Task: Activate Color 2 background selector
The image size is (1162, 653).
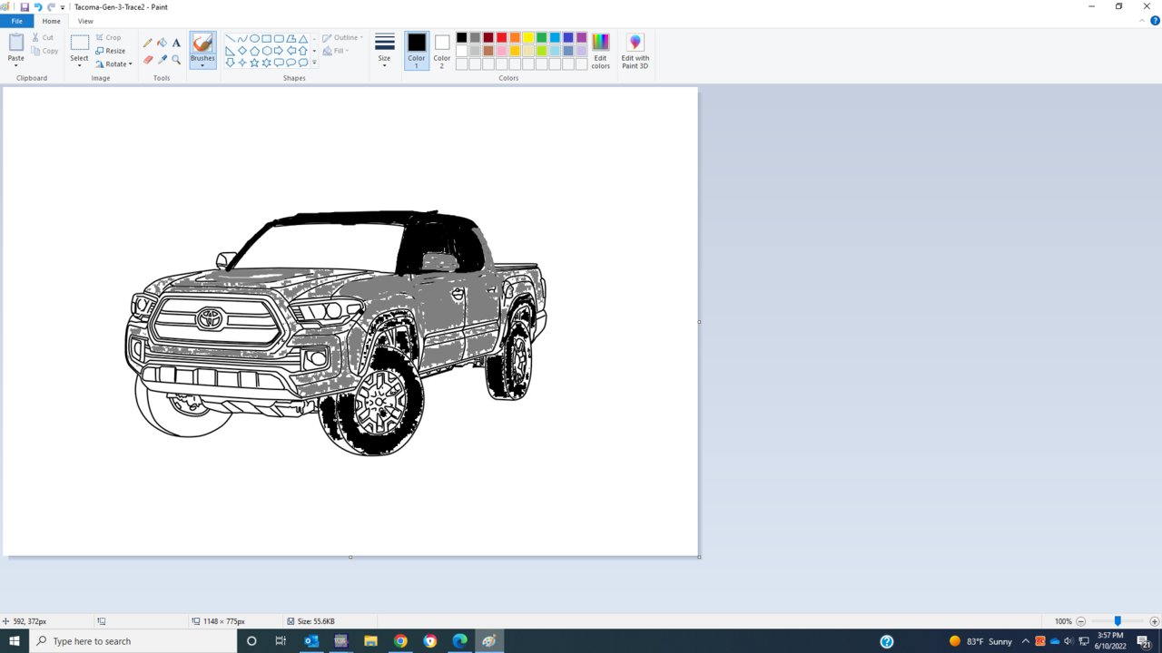Action: [442, 51]
